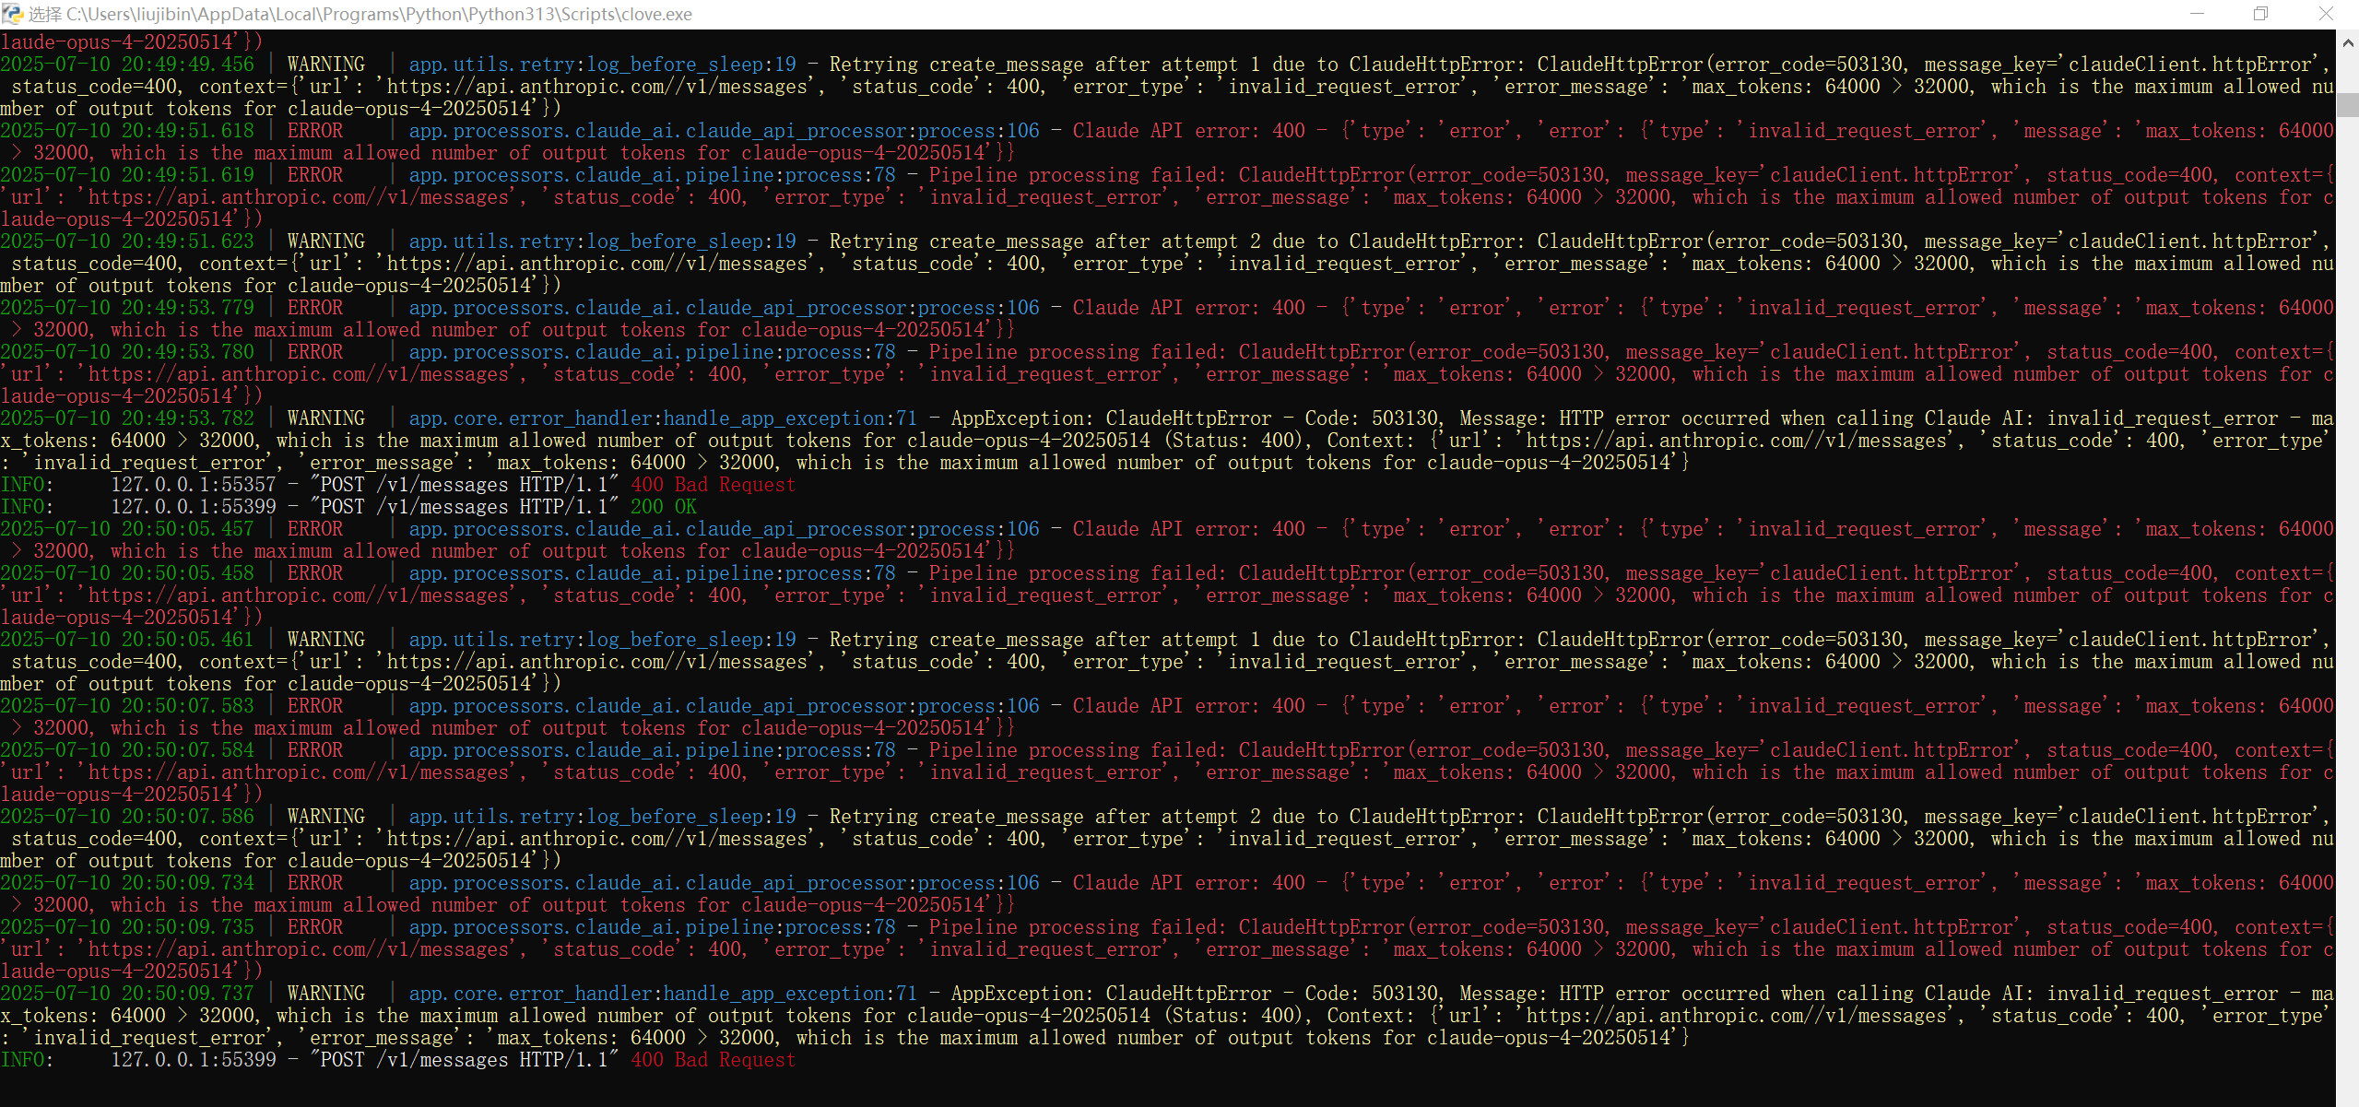Click WARNING label at timestamp 20:49:53.782
The height and width of the screenshot is (1107, 2359).
pyautogui.click(x=325, y=418)
